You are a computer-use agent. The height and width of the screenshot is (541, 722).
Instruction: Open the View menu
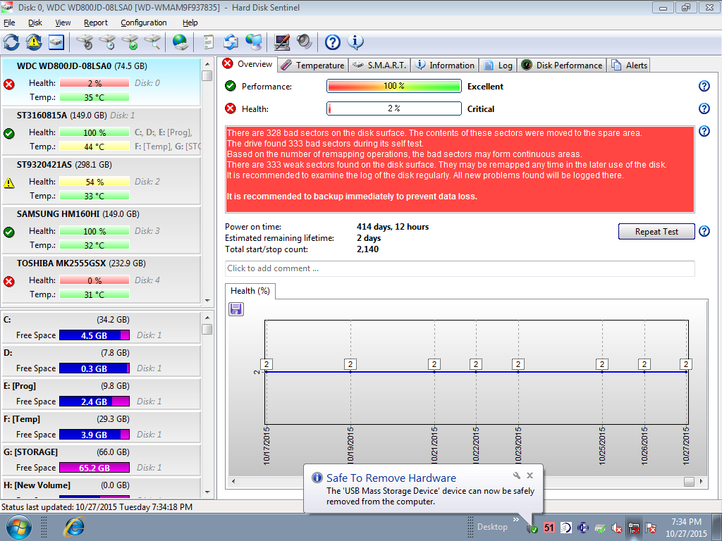[63, 23]
